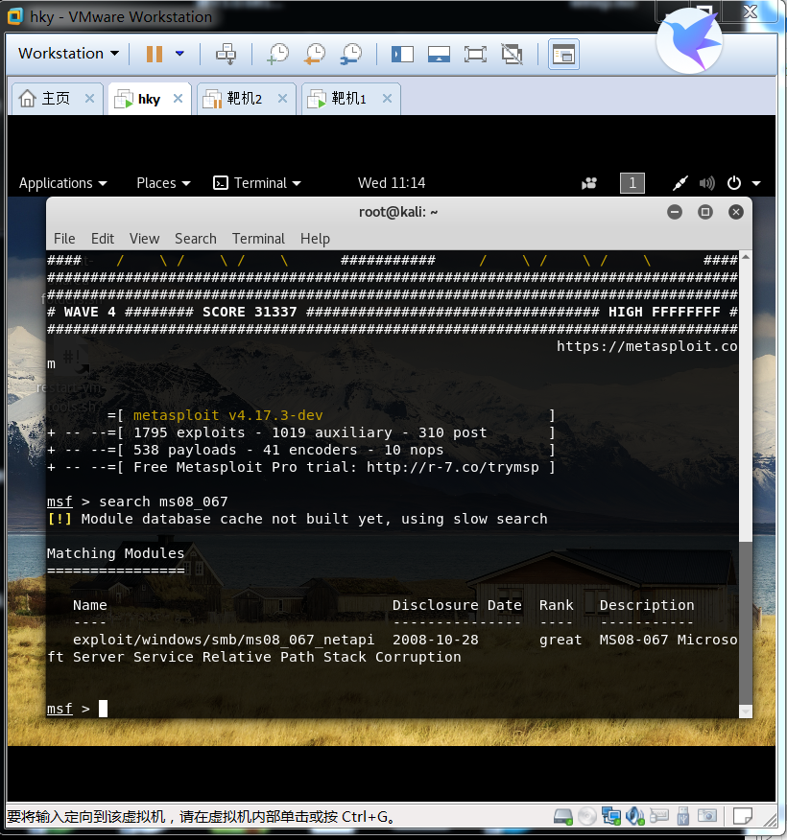Open the terminal Help menu
This screenshot has height=840, width=787.
(x=315, y=239)
